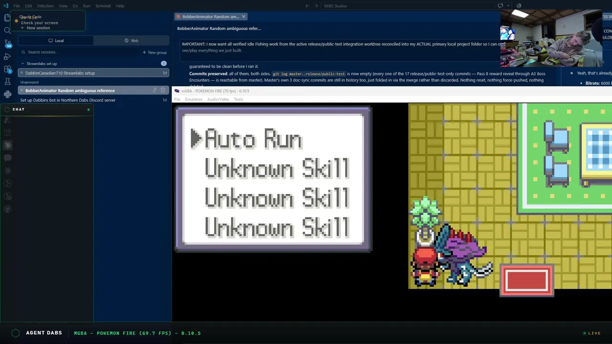Switch to the Web sessions tab
The width and height of the screenshot is (612, 344).
(131, 41)
